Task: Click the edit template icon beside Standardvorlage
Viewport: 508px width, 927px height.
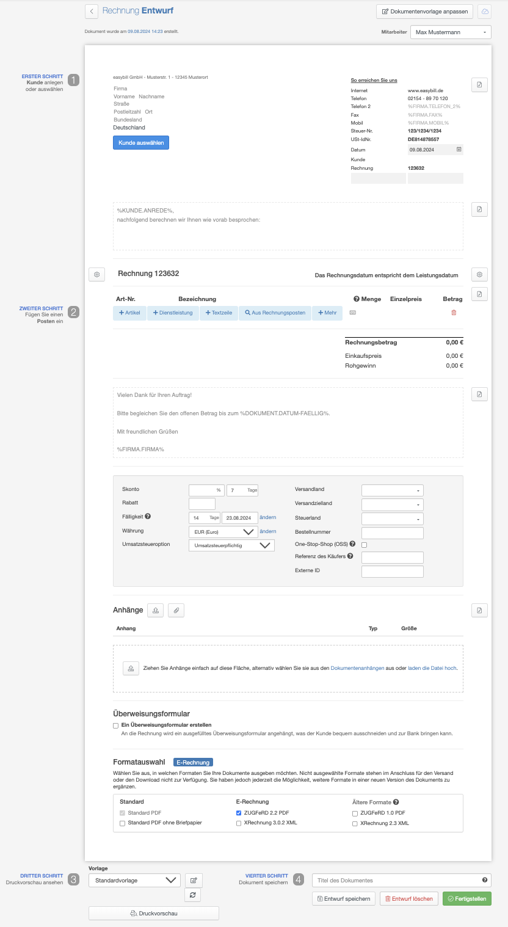Action: pyautogui.click(x=194, y=880)
